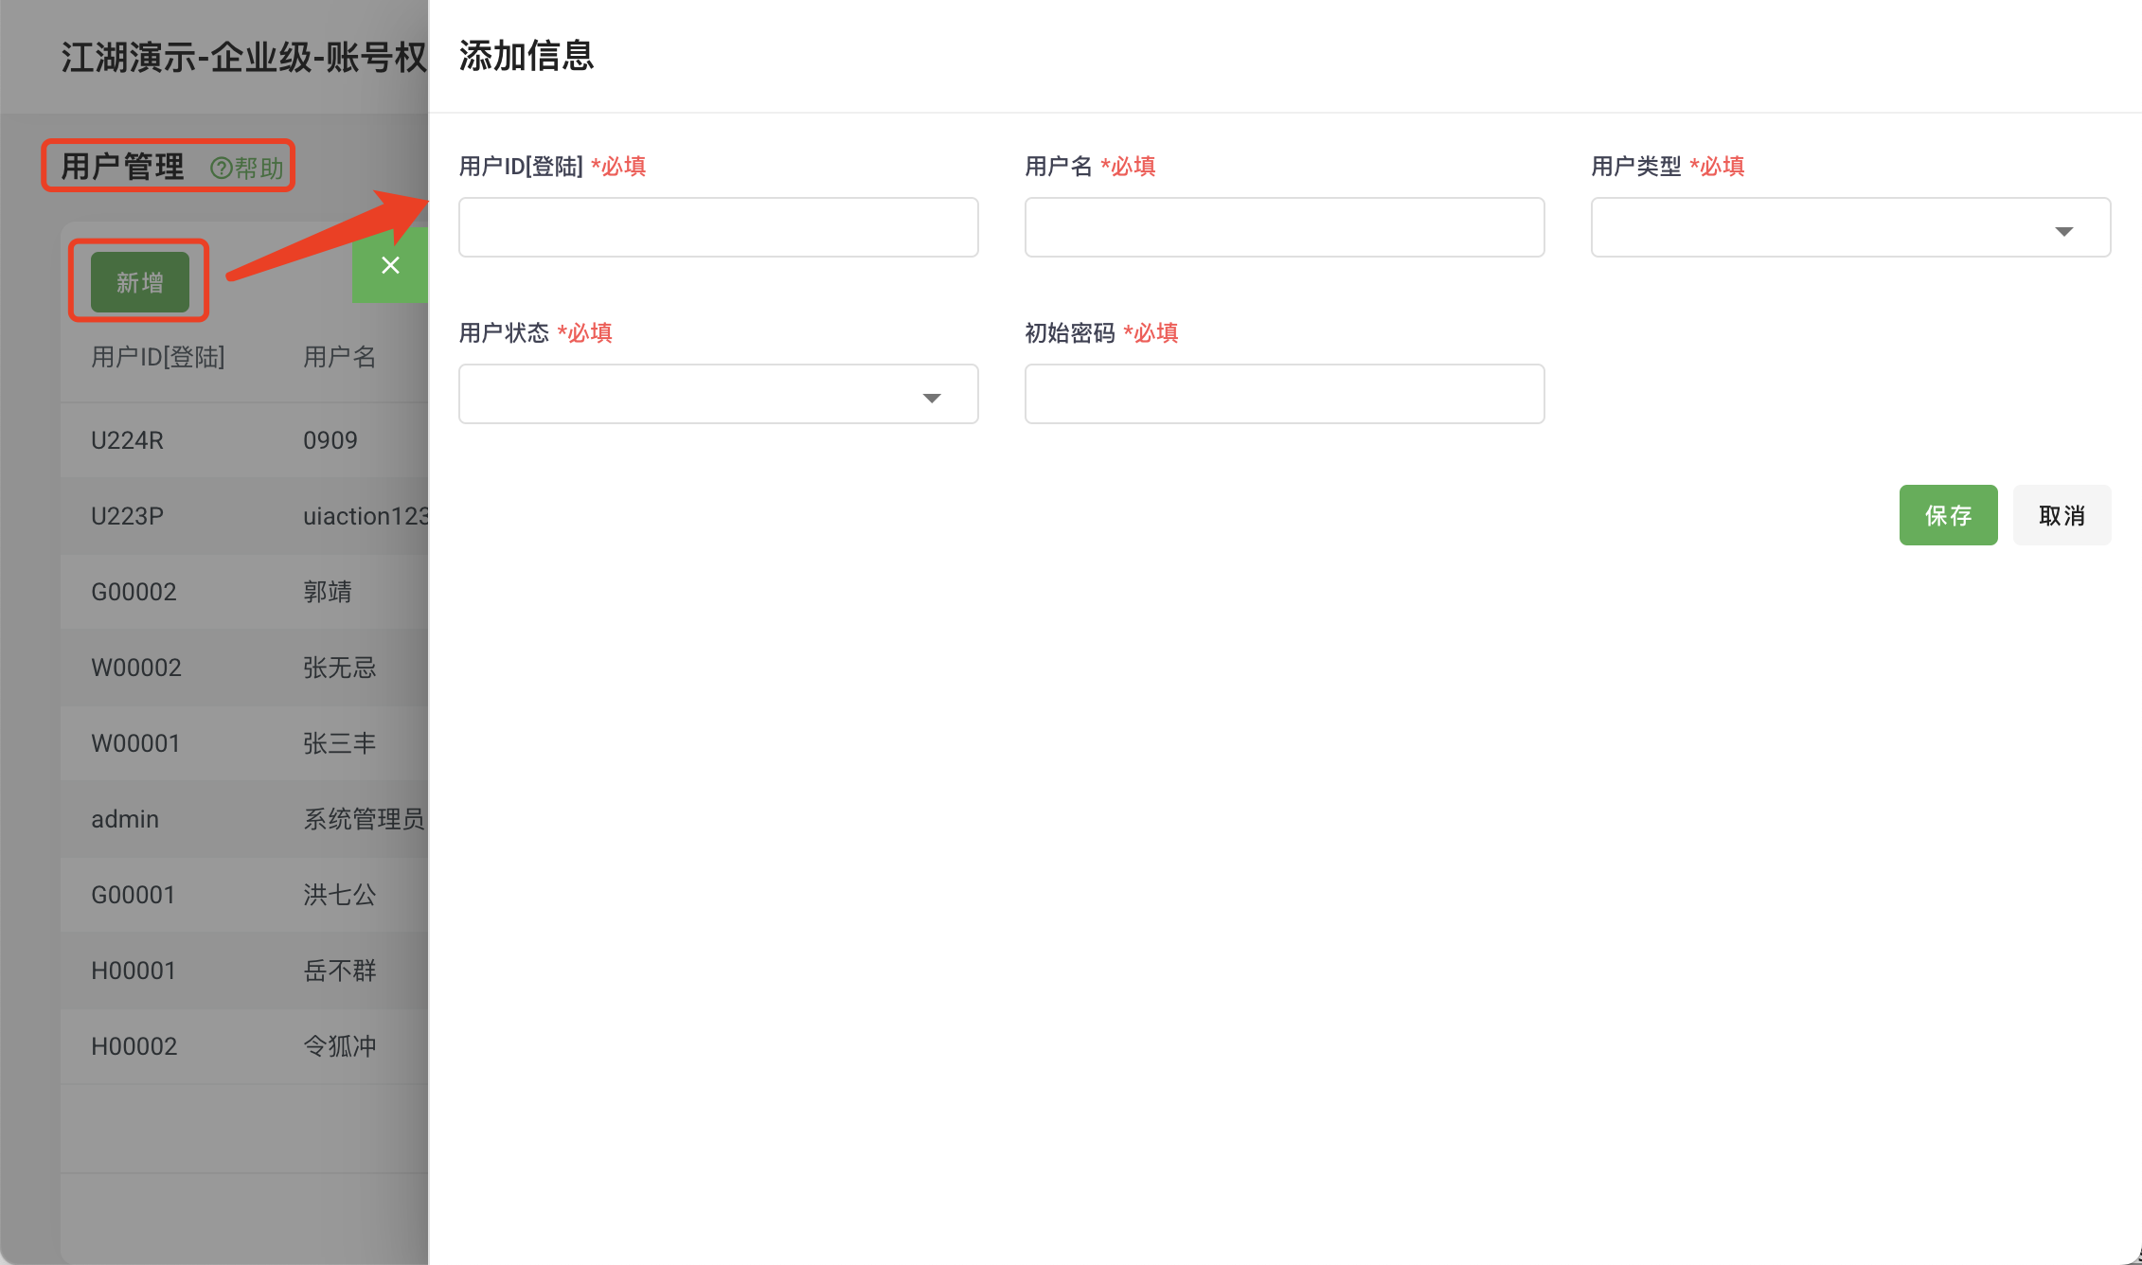Select the G00001 洪七公 row
2142x1265 pixels.
134,895
